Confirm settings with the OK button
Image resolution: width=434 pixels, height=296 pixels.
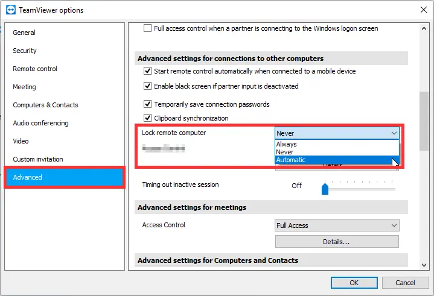(354, 283)
